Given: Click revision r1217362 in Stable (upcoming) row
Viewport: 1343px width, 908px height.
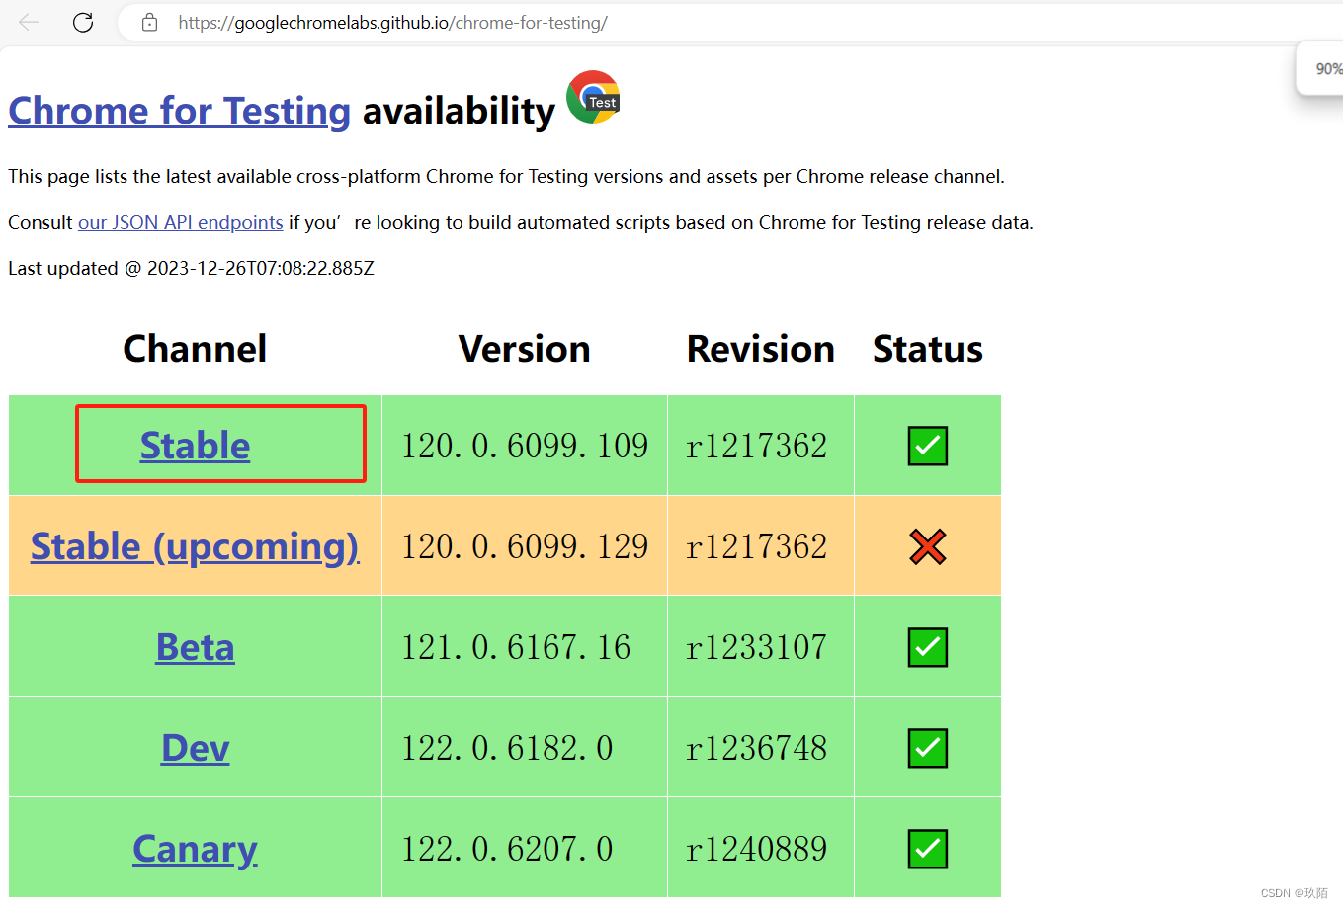Looking at the screenshot, I should [x=756, y=546].
